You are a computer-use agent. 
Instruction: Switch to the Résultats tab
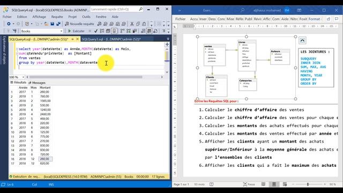pos(18,83)
